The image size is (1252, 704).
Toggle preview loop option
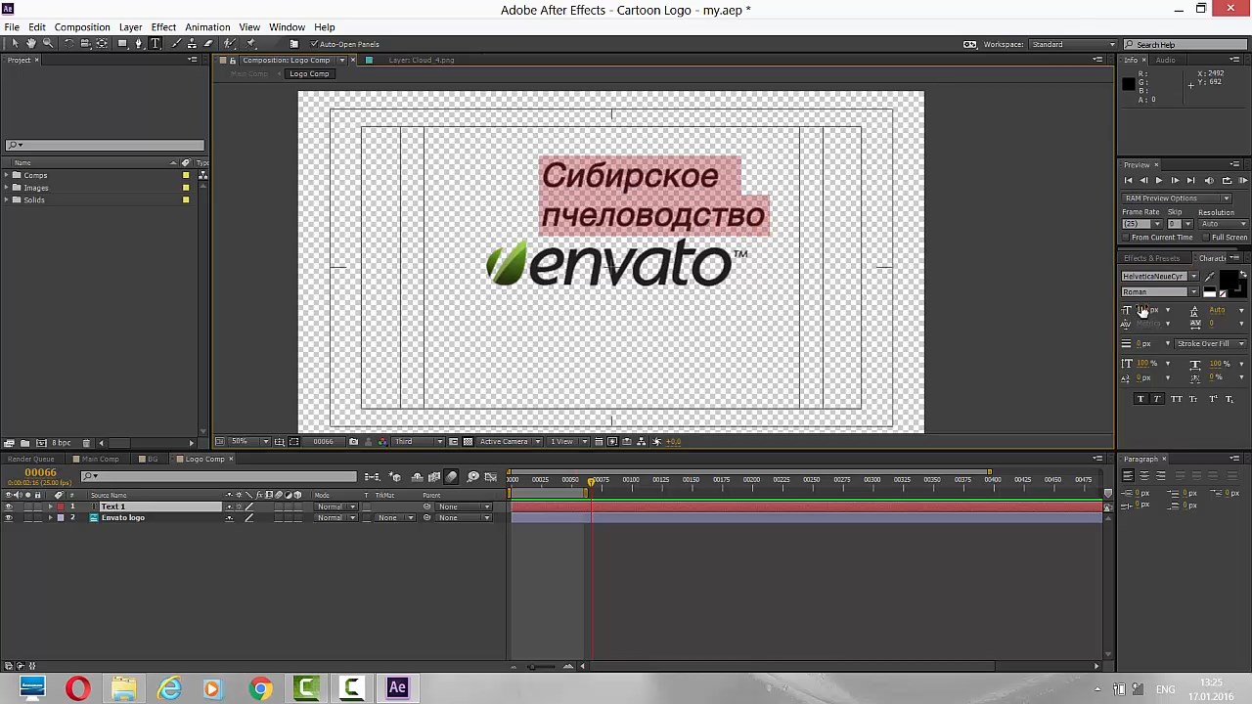coord(1227,180)
